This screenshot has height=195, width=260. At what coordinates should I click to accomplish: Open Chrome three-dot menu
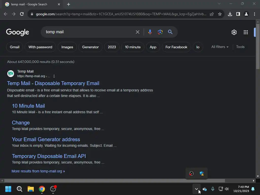254,14
